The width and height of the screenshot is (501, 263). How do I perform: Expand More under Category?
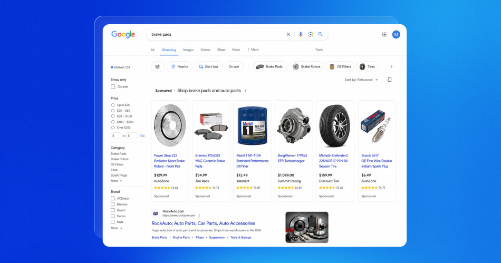117,181
